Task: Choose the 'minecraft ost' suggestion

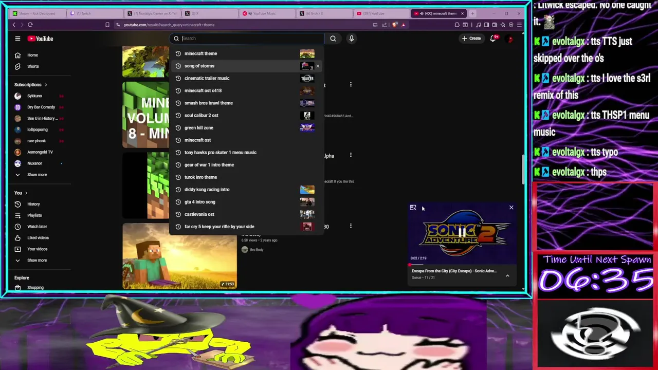Action: pos(246,140)
